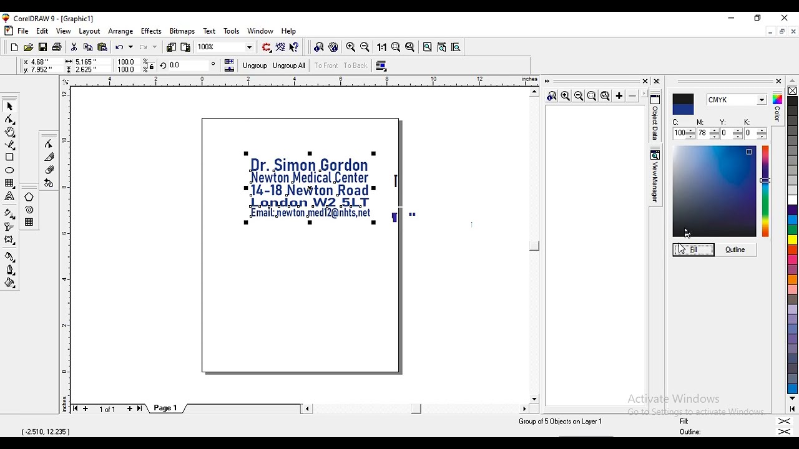Click the 1:1 actual size zoom button
The height and width of the screenshot is (449, 799).
pyautogui.click(x=381, y=47)
